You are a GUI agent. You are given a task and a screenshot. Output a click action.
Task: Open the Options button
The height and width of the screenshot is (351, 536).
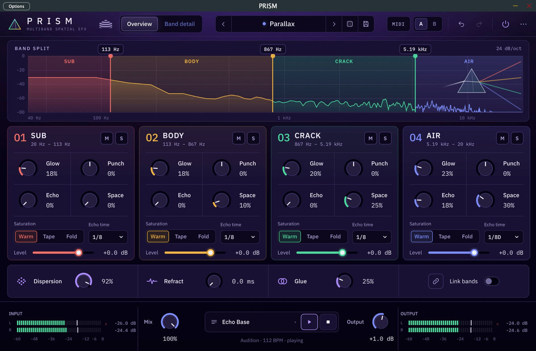(x=17, y=6)
